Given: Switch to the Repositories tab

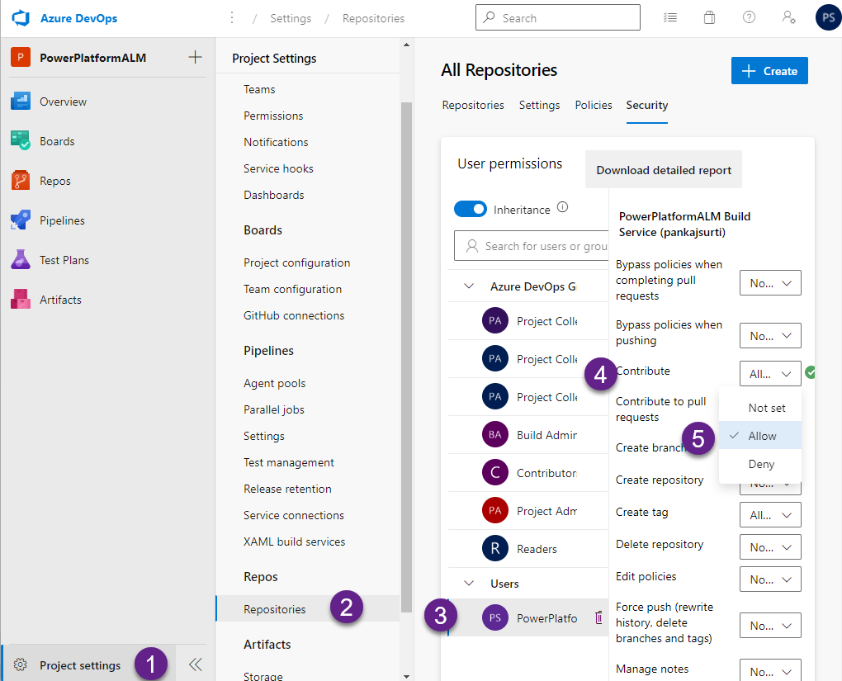Looking at the screenshot, I should [473, 105].
